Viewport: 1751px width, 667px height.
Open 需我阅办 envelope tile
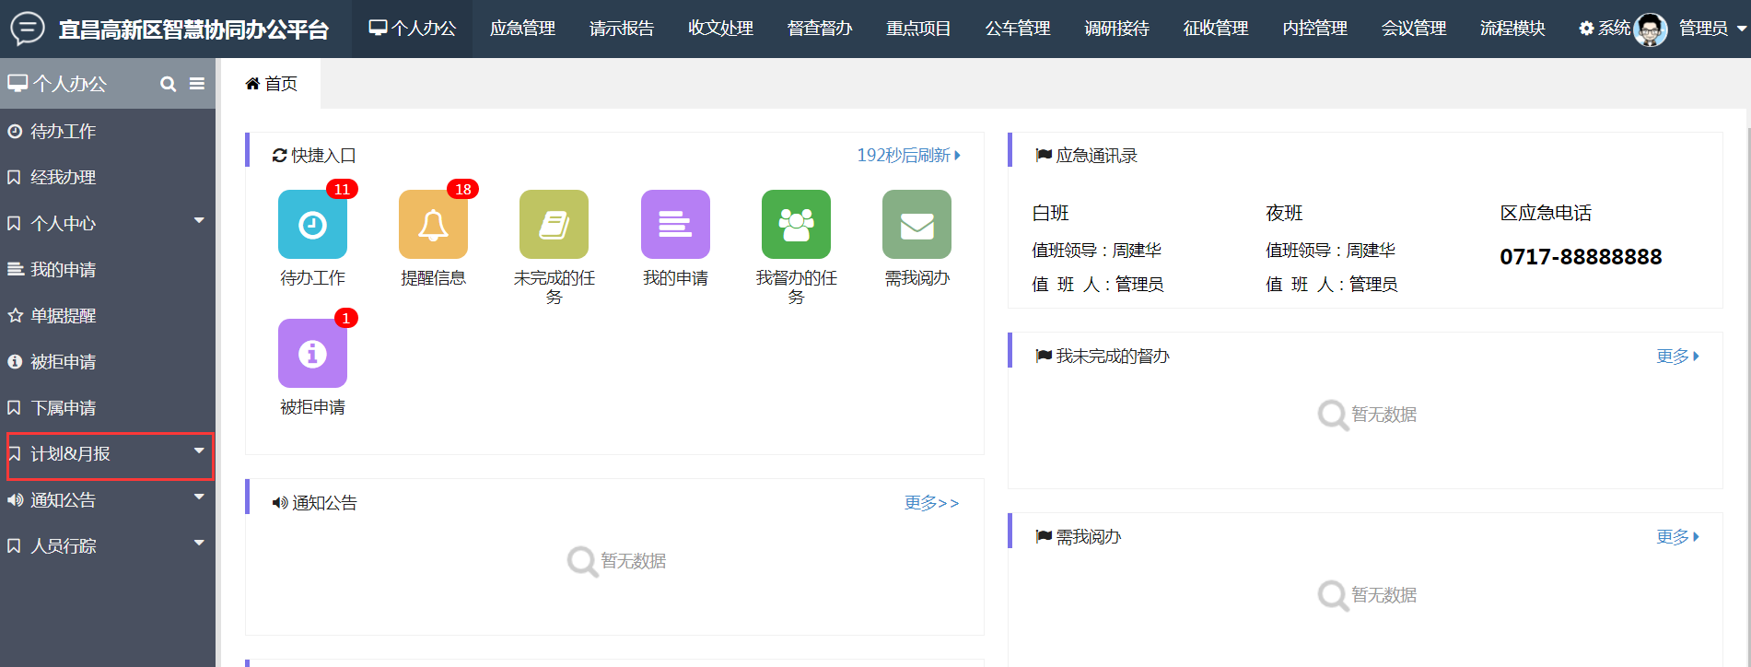[916, 224]
